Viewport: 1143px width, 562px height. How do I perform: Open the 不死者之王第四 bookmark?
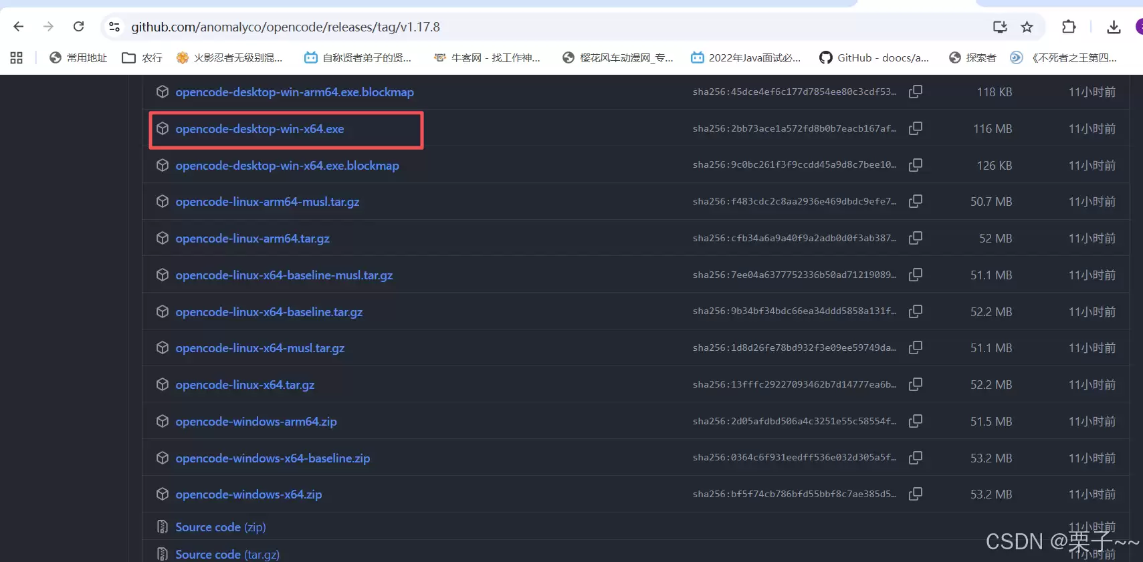pos(1063,58)
